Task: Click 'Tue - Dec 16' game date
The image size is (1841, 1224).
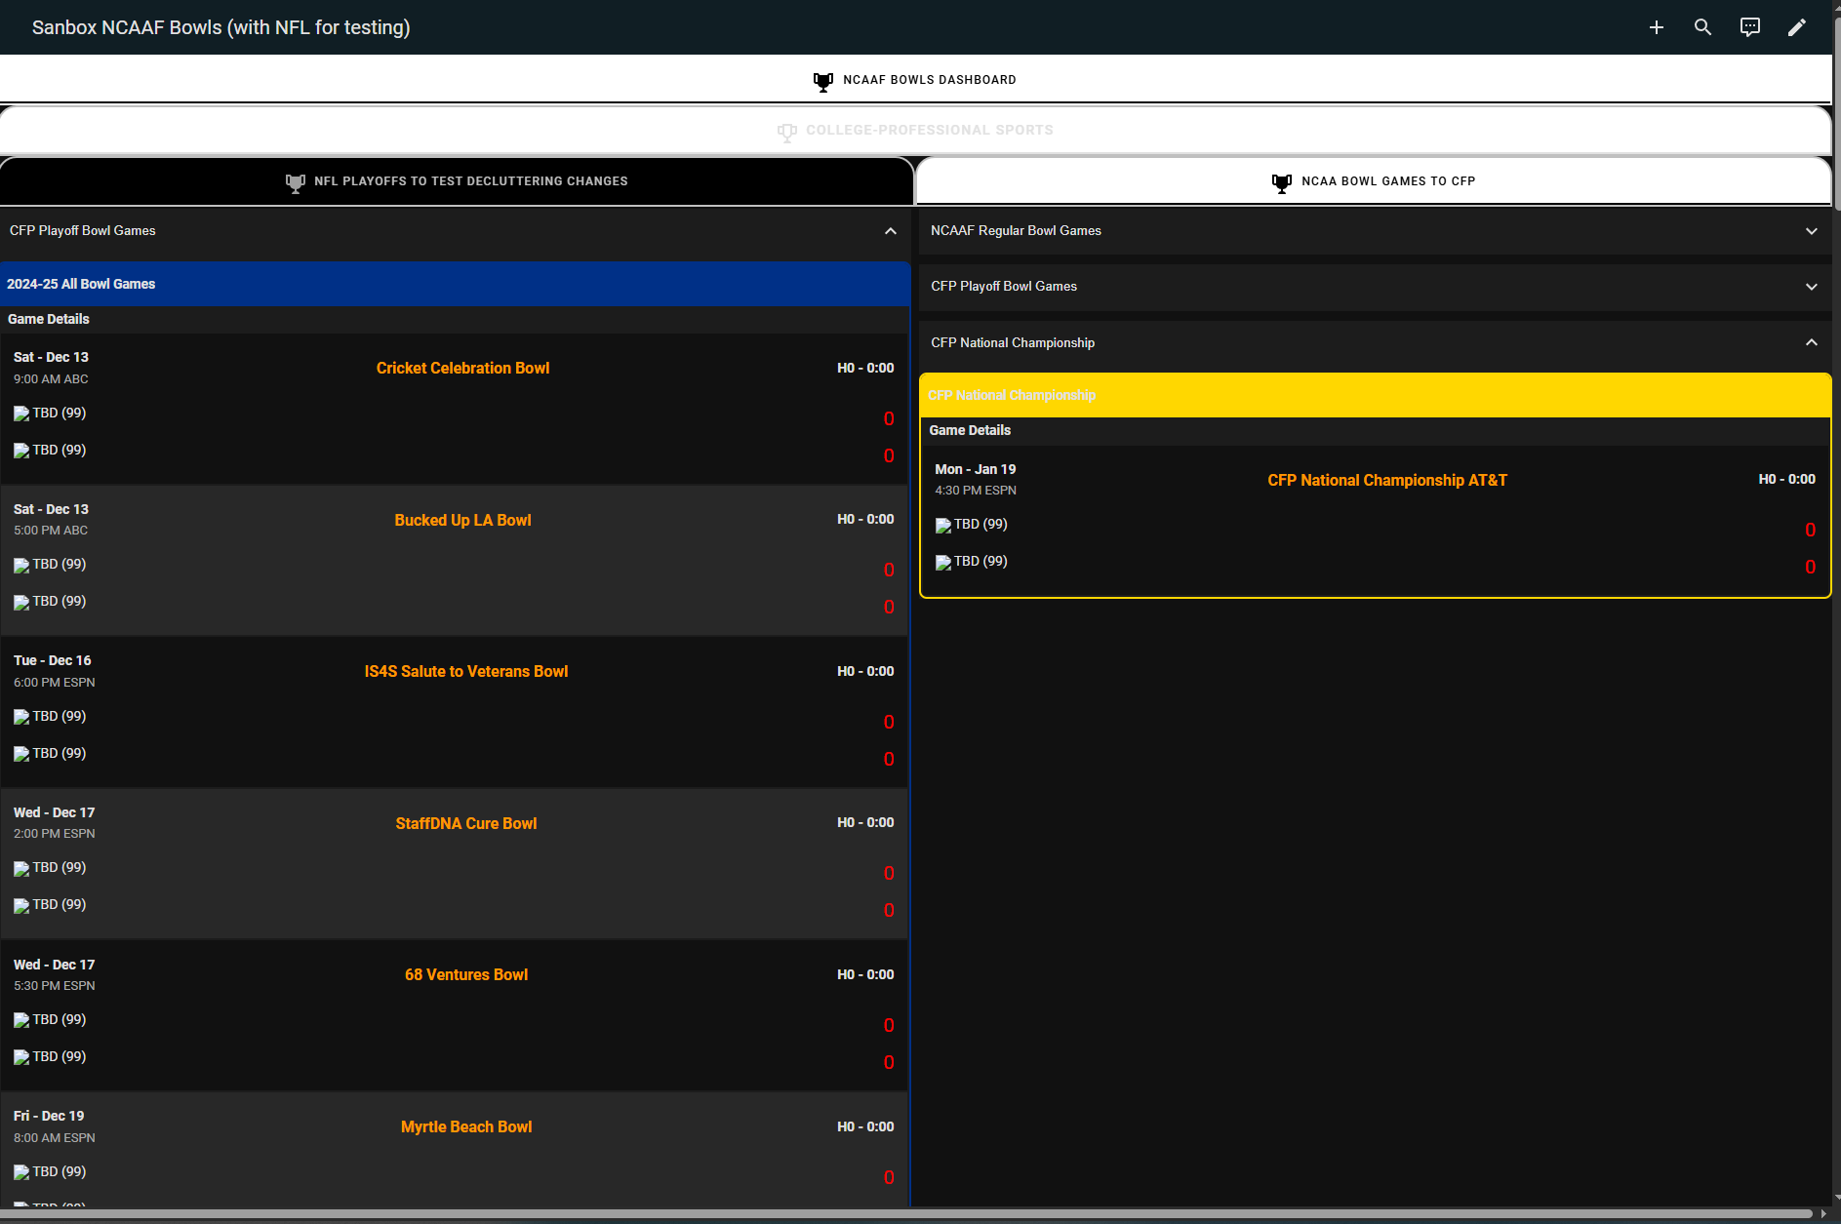Action: tap(53, 660)
